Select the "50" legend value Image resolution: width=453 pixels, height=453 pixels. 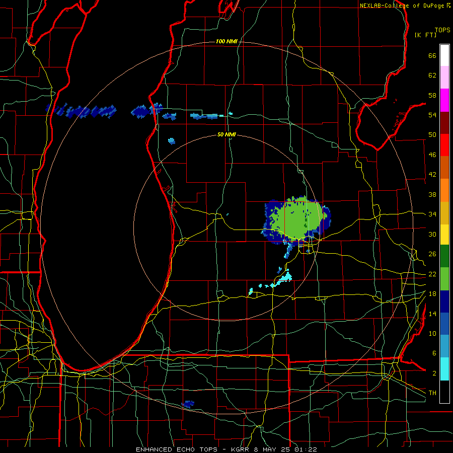pos(432,135)
